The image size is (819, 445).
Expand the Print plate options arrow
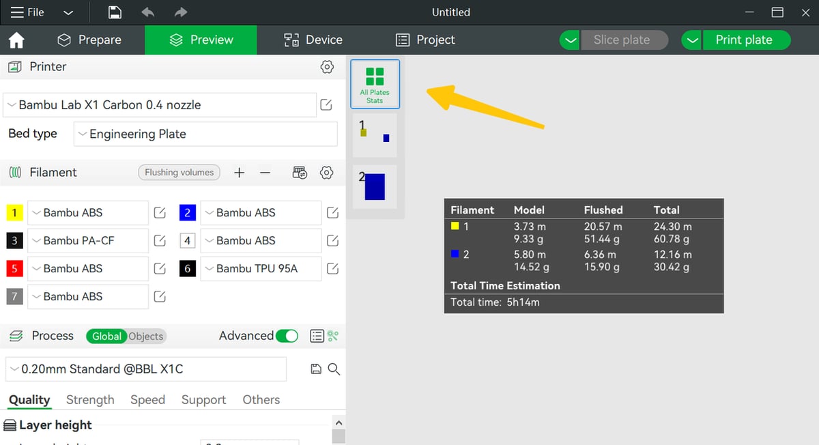click(x=692, y=40)
